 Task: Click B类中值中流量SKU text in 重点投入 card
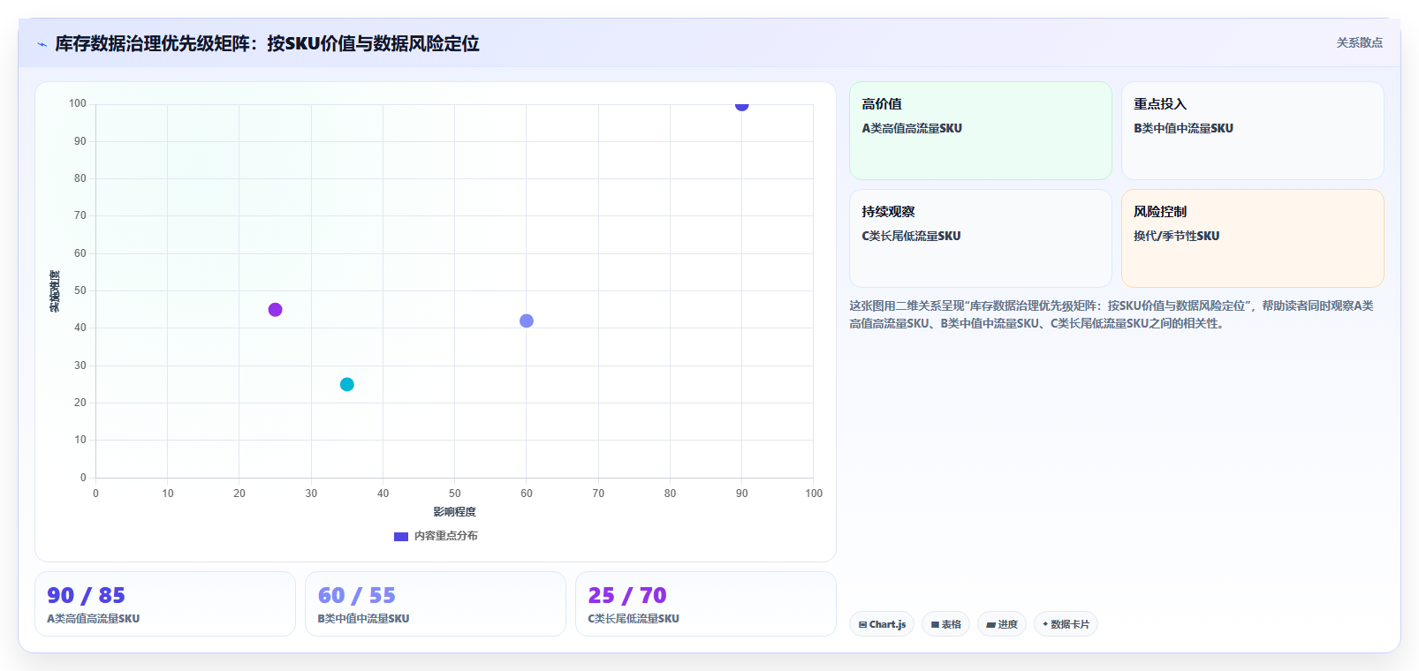point(1183,128)
